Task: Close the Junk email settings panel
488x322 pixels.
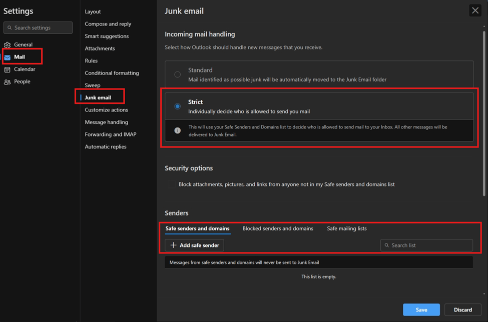Action: coord(475,10)
